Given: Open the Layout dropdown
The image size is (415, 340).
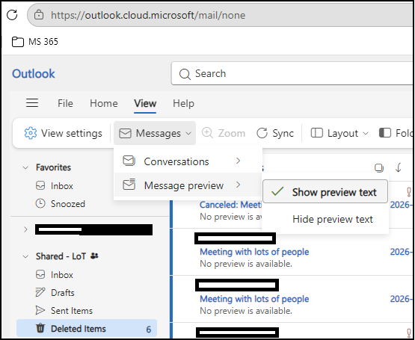Looking at the screenshot, I should 339,133.
